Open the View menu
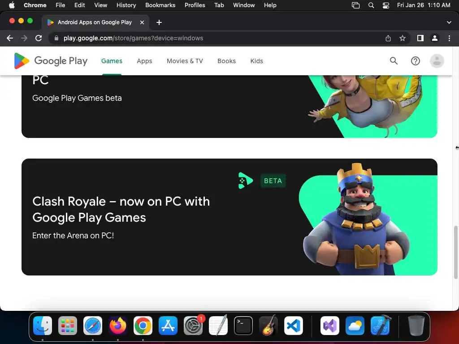This screenshot has height=344, width=459. point(101,5)
